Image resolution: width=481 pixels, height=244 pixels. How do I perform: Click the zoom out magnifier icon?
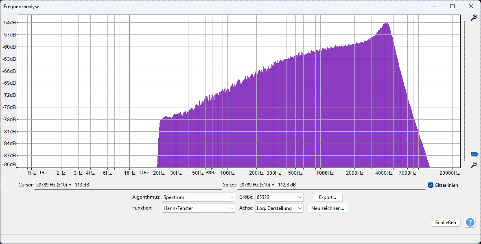point(474,165)
